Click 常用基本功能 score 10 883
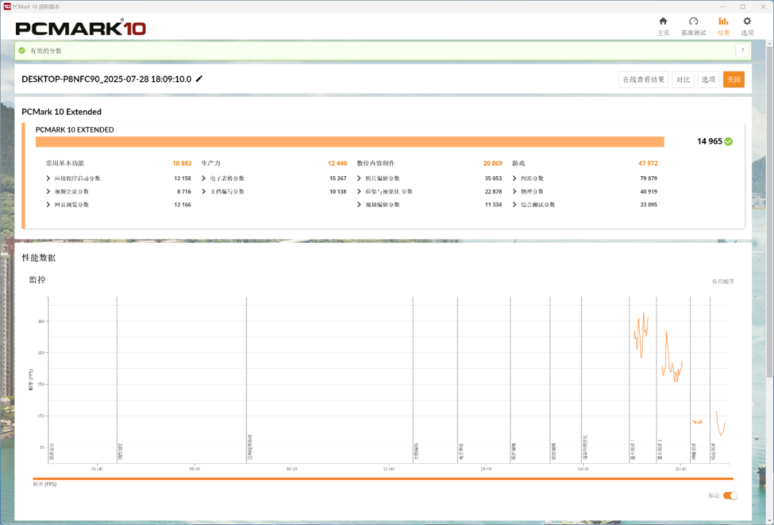 (x=182, y=163)
